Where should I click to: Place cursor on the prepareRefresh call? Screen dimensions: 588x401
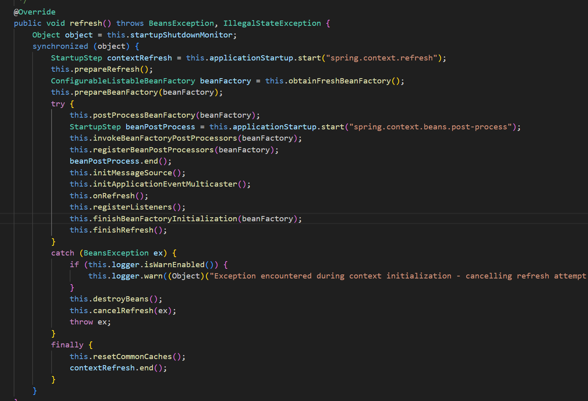click(x=106, y=69)
